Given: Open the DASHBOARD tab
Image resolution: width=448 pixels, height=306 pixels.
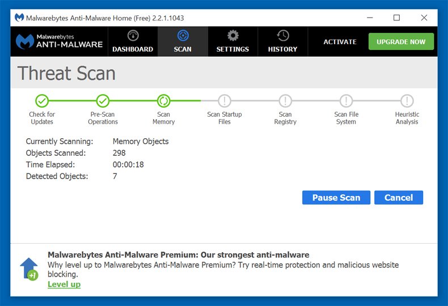Looking at the screenshot, I should click(x=133, y=42).
